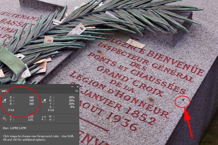
Task: Open the CMYK eyedropper readout options
Action: [x=44, y=101]
